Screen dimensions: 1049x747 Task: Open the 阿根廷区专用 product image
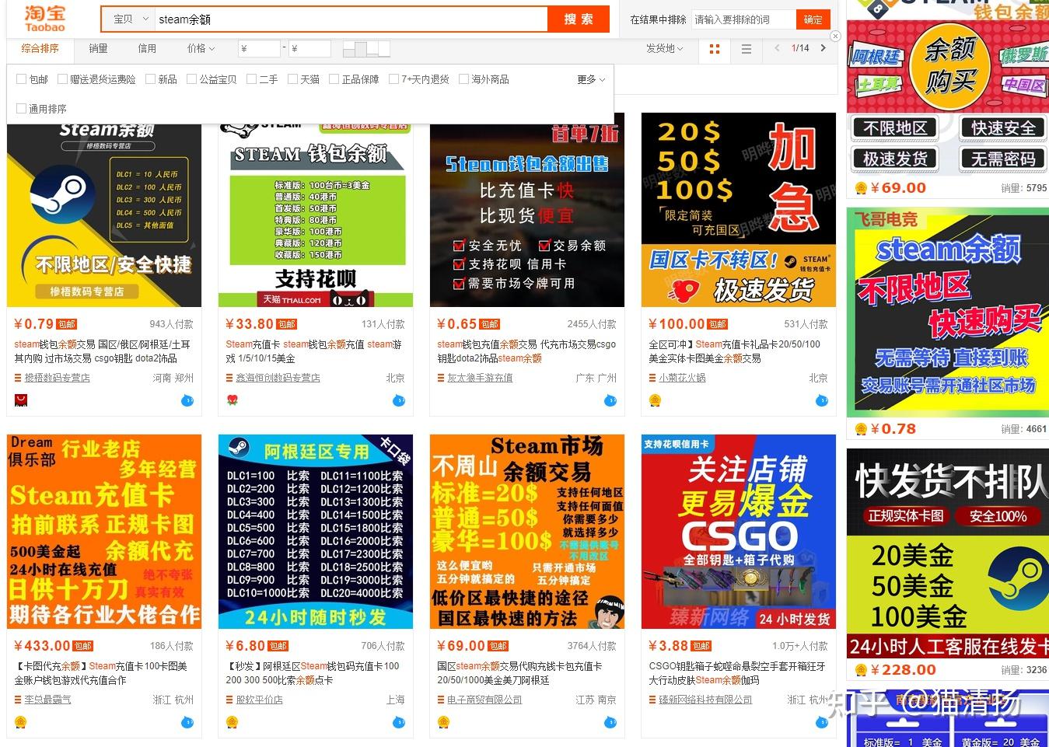click(x=316, y=532)
